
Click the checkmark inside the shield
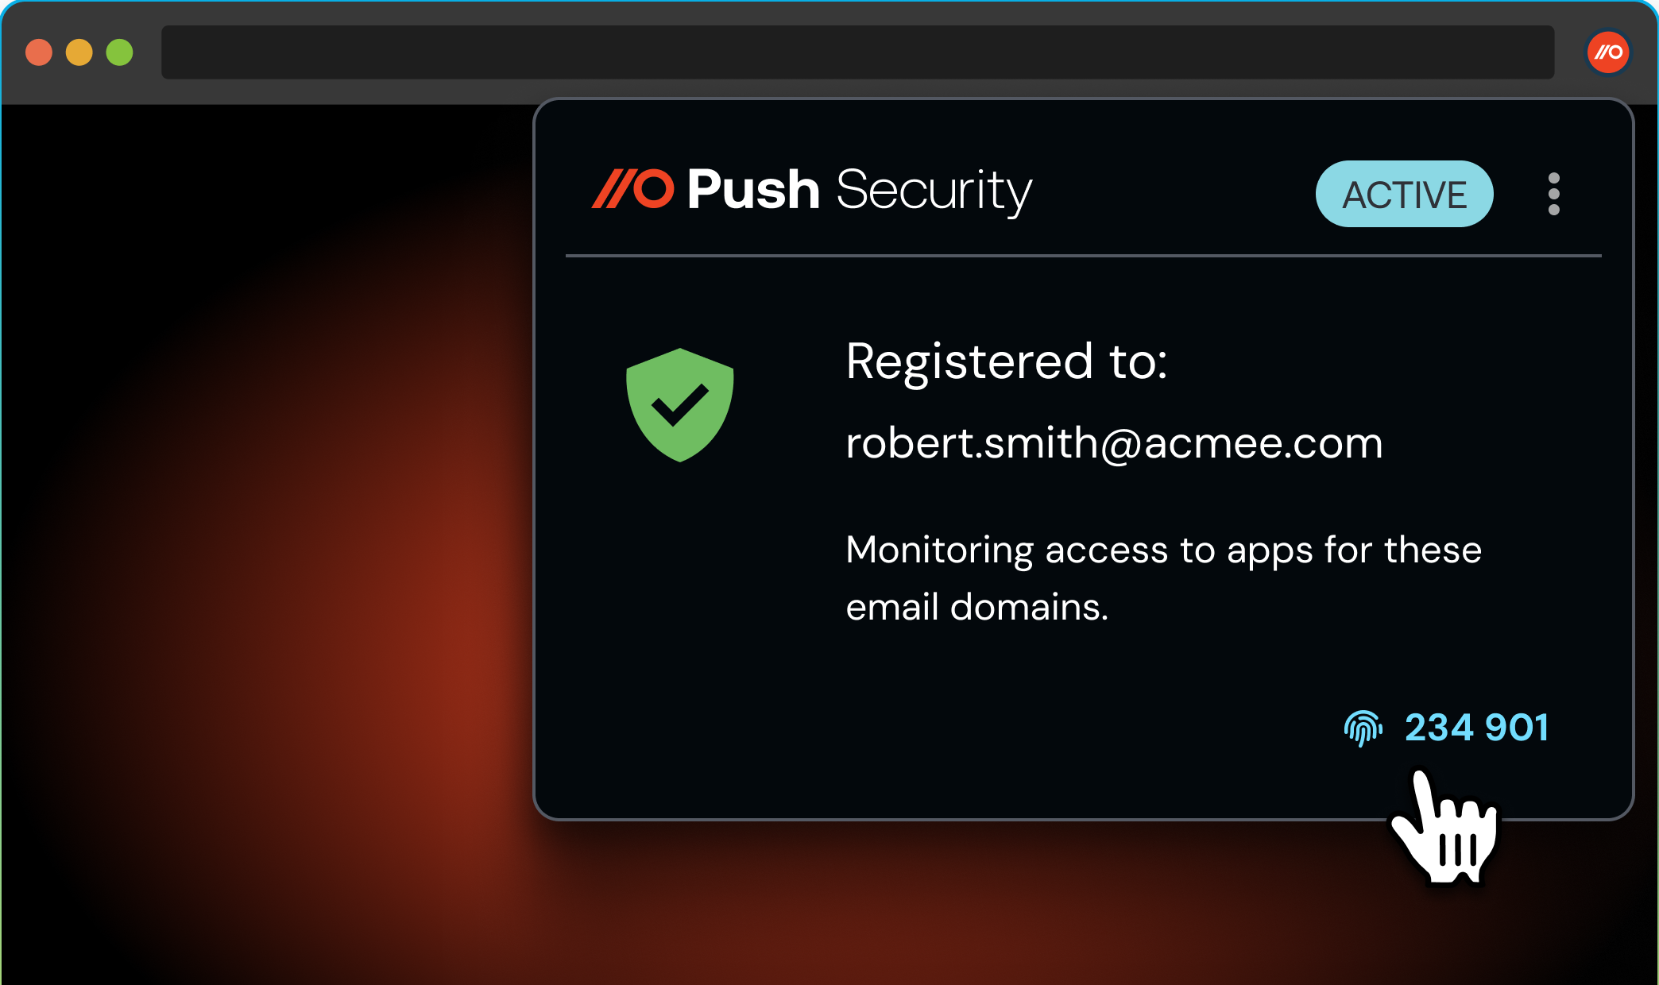pyautogui.click(x=679, y=405)
